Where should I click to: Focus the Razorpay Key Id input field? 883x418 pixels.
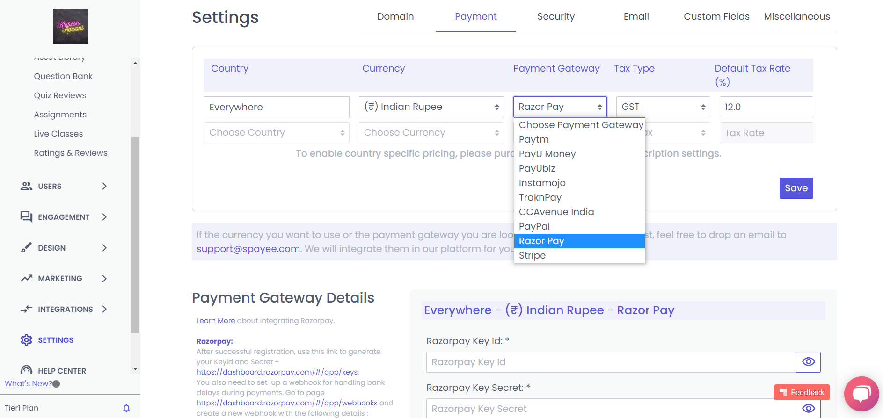[611, 362]
